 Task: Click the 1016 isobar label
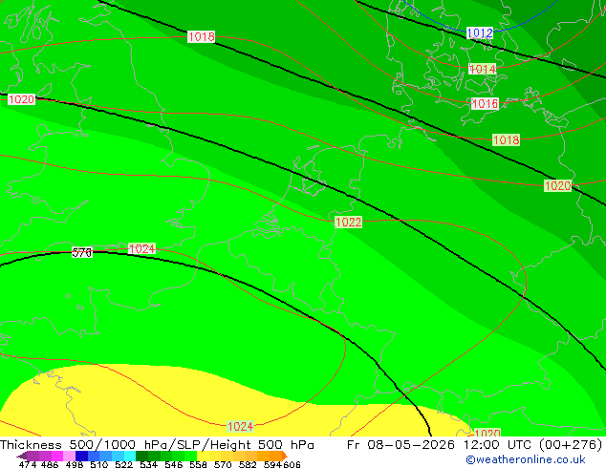(x=485, y=103)
